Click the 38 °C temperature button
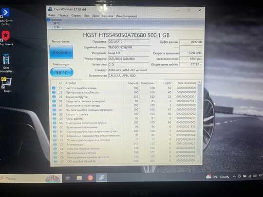 62,72
